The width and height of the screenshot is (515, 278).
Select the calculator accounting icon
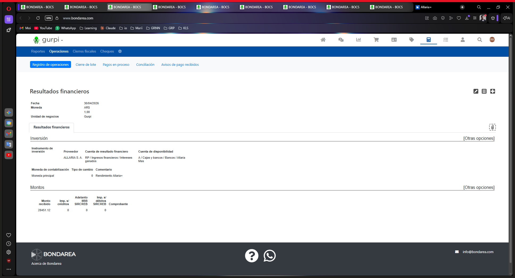tap(429, 40)
